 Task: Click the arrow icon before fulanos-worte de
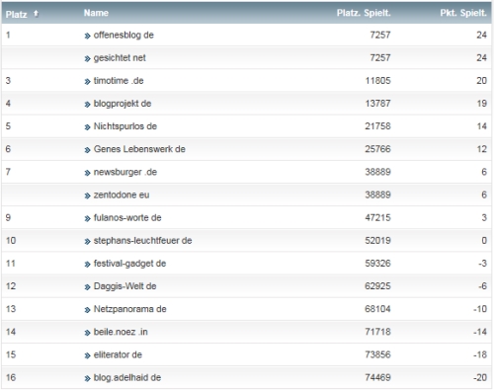point(87,219)
